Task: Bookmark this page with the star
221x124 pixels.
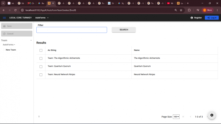Action: (x=181, y=10)
